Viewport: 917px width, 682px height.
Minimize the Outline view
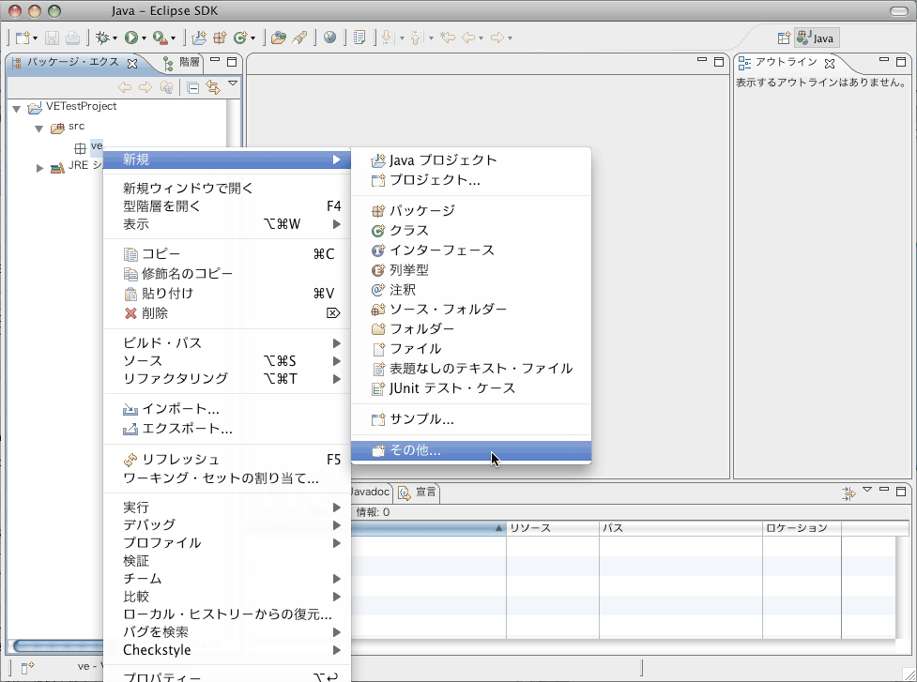click(x=884, y=60)
